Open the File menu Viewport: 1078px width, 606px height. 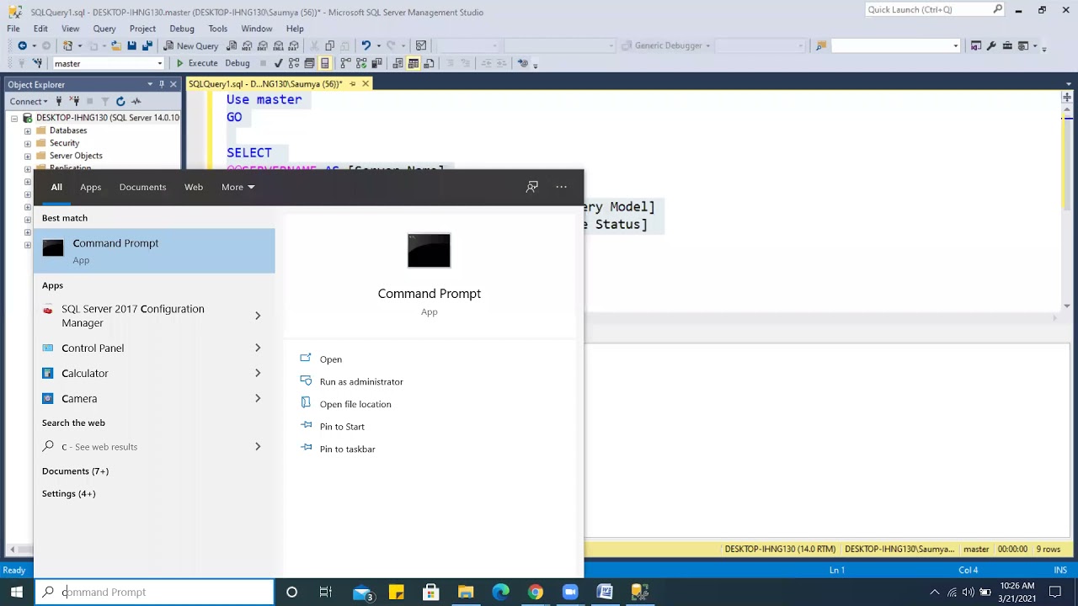(13, 29)
